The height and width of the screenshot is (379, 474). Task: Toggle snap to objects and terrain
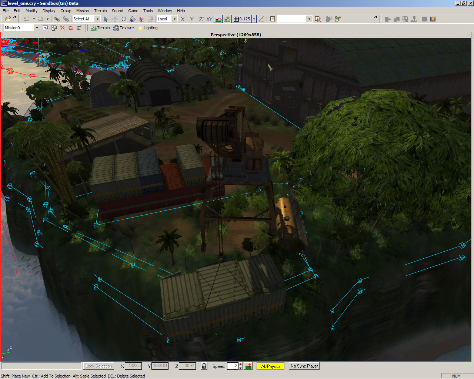(x=227, y=19)
